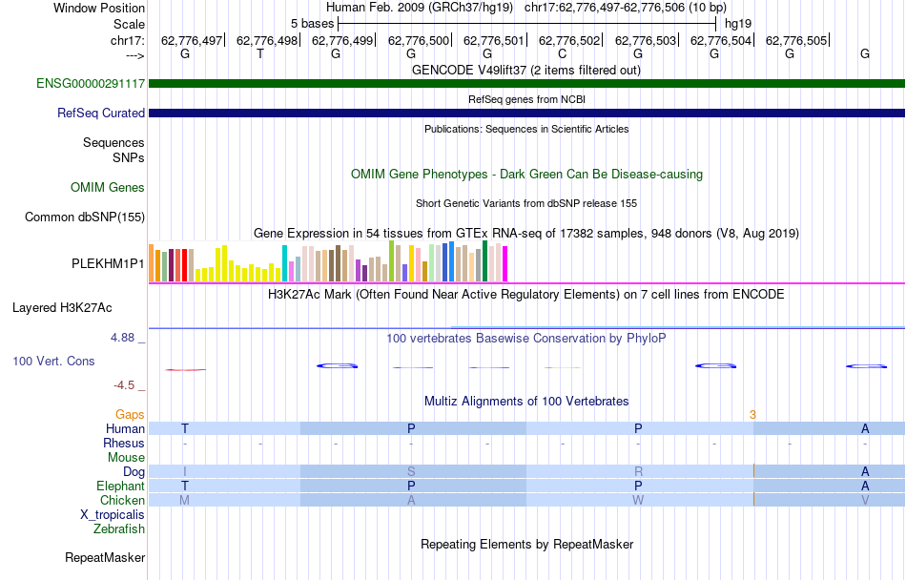Click the Common dbSNP(155) label
The width and height of the screenshot is (906, 580).
(x=85, y=217)
